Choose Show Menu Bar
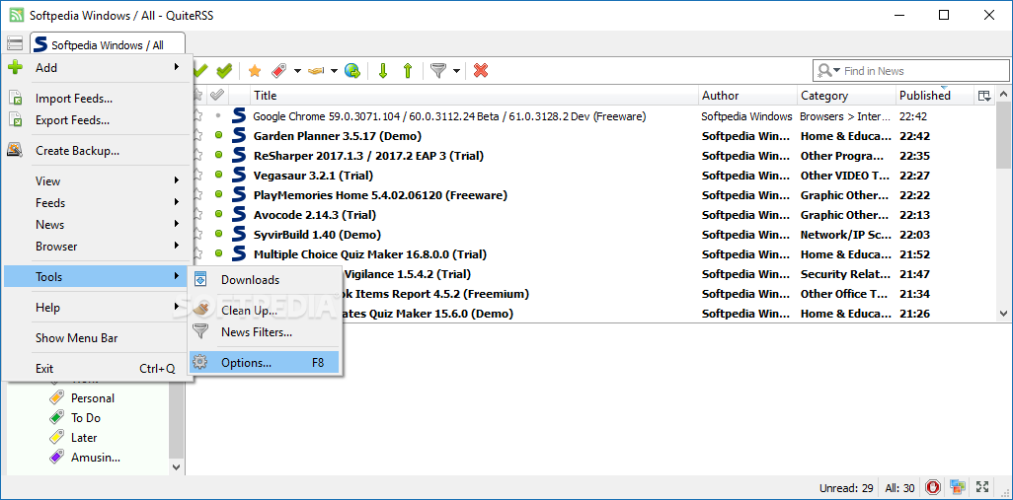 click(97, 338)
